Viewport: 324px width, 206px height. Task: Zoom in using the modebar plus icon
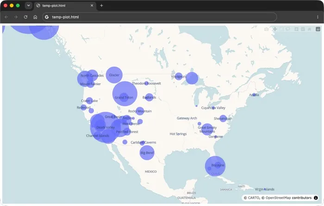[x=296, y=29]
